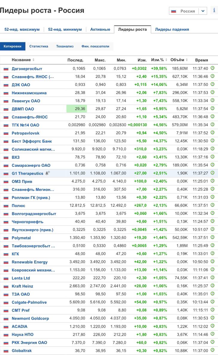
Task: Open Бест Эффортс Банк stock page
Action: pos(32,141)
